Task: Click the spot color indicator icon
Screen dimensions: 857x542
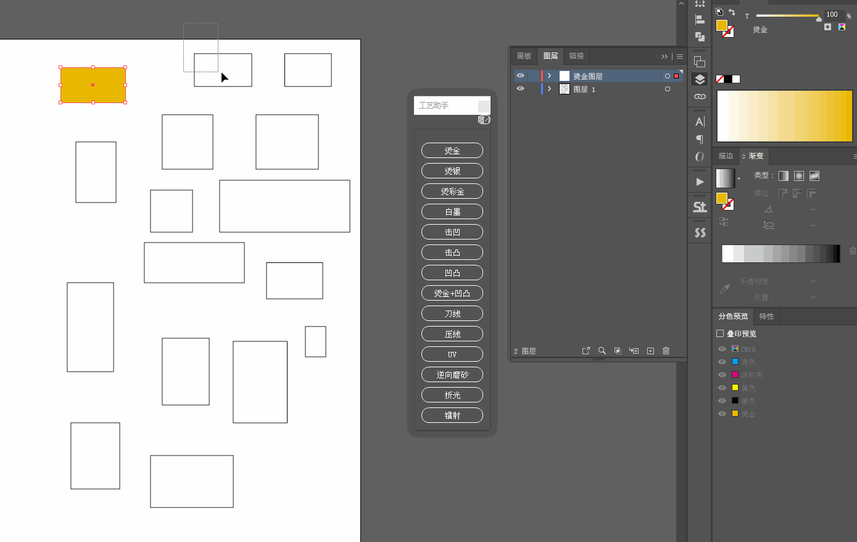Action: [827, 27]
